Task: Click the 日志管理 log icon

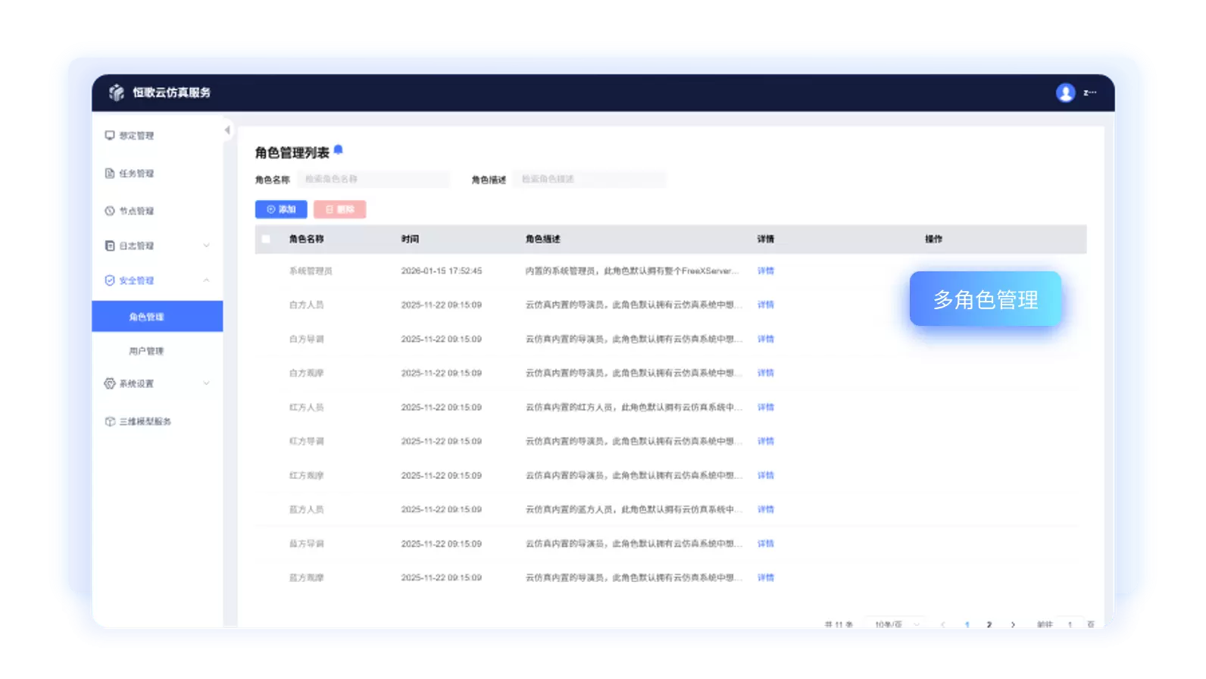Action: (110, 246)
